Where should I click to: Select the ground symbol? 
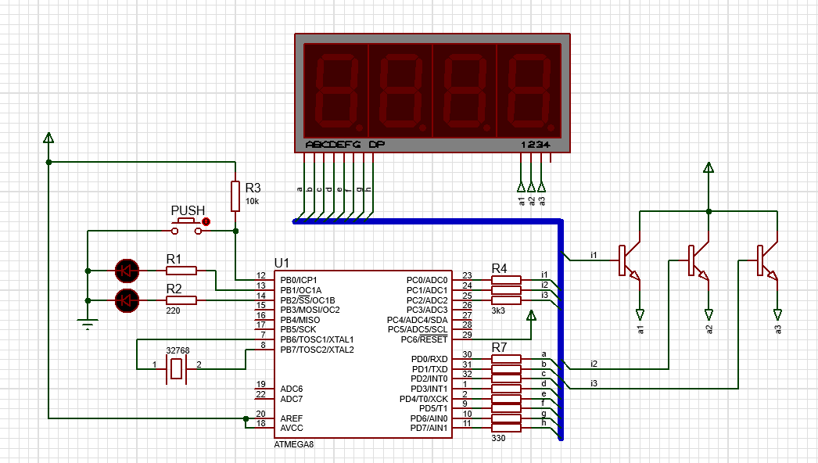click(x=88, y=324)
